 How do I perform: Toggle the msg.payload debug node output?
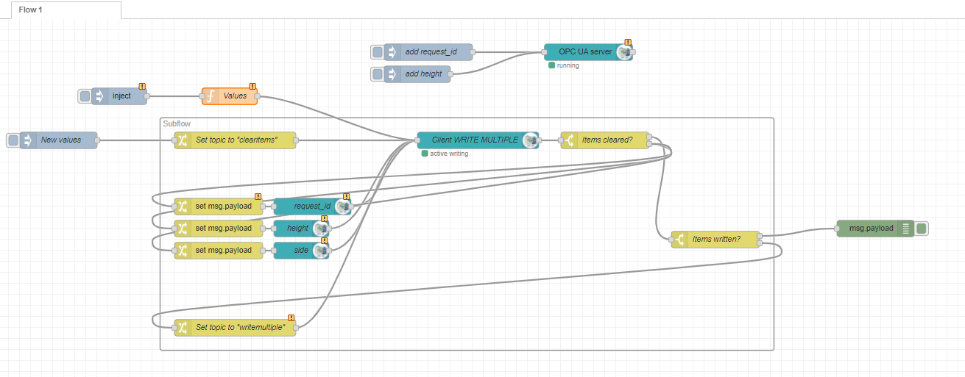[x=921, y=229]
